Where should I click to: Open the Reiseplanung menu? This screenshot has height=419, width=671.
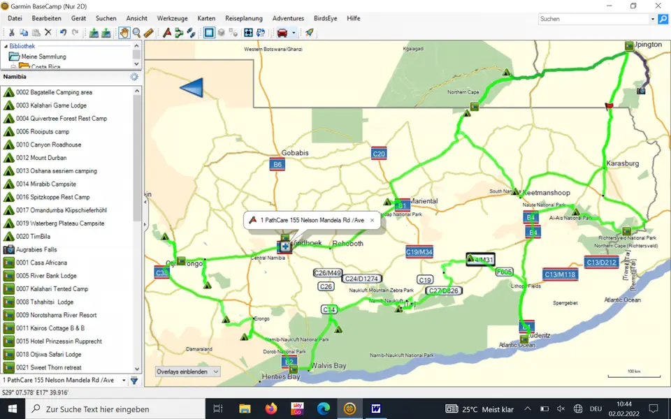pos(243,18)
